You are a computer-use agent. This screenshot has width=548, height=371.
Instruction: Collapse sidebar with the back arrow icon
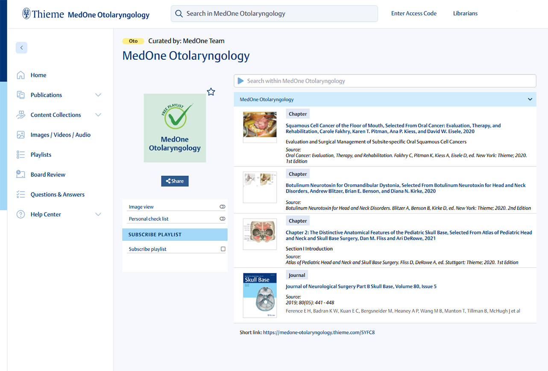pyautogui.click(x=21, y=48)
